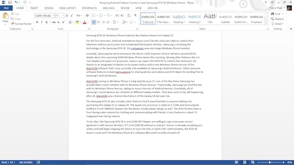Click the Bullets list icon
294x165 pixels.
point(94,16)
